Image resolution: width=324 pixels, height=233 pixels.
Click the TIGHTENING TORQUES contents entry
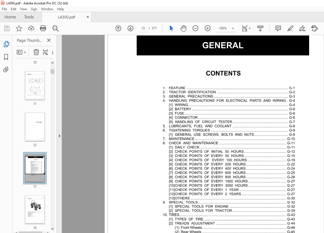[229, 130]
